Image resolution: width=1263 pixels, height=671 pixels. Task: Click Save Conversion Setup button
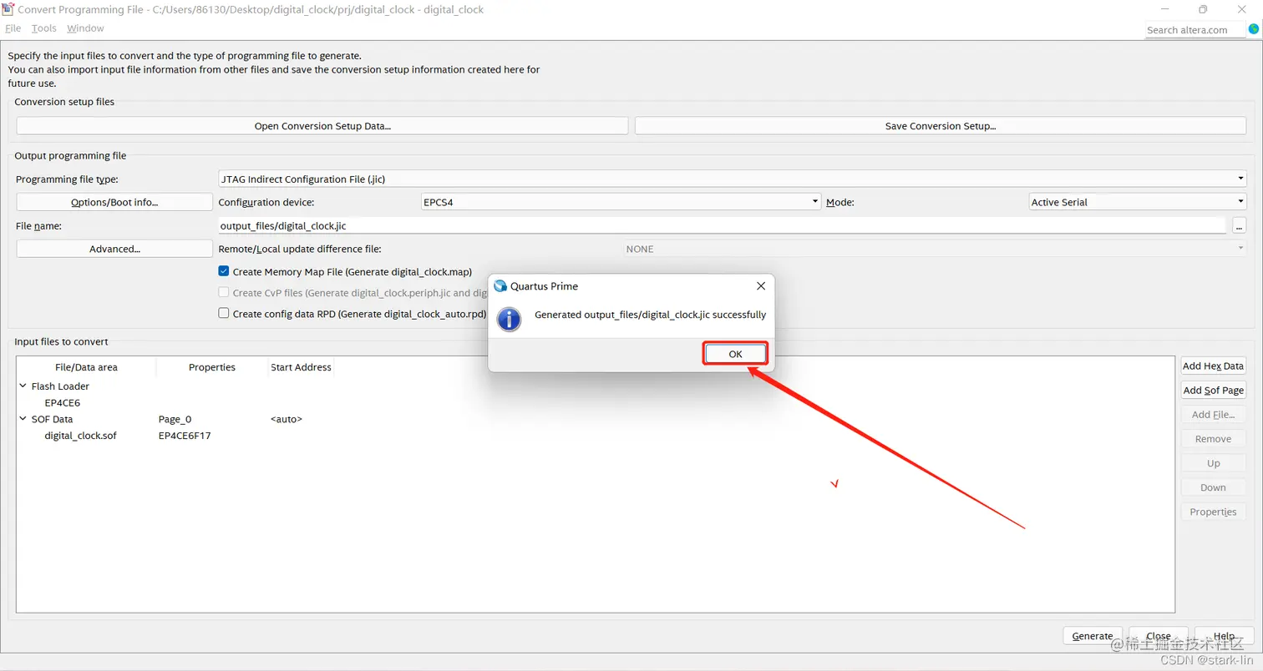pos(941,126)
